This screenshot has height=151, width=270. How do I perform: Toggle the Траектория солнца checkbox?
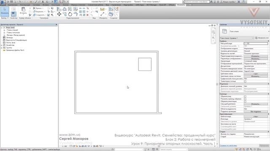coord(245,81)
